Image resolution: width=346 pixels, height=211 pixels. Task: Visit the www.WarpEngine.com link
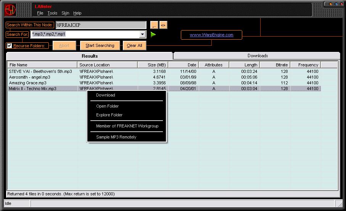pyautogui.click(x=211, y=35)
